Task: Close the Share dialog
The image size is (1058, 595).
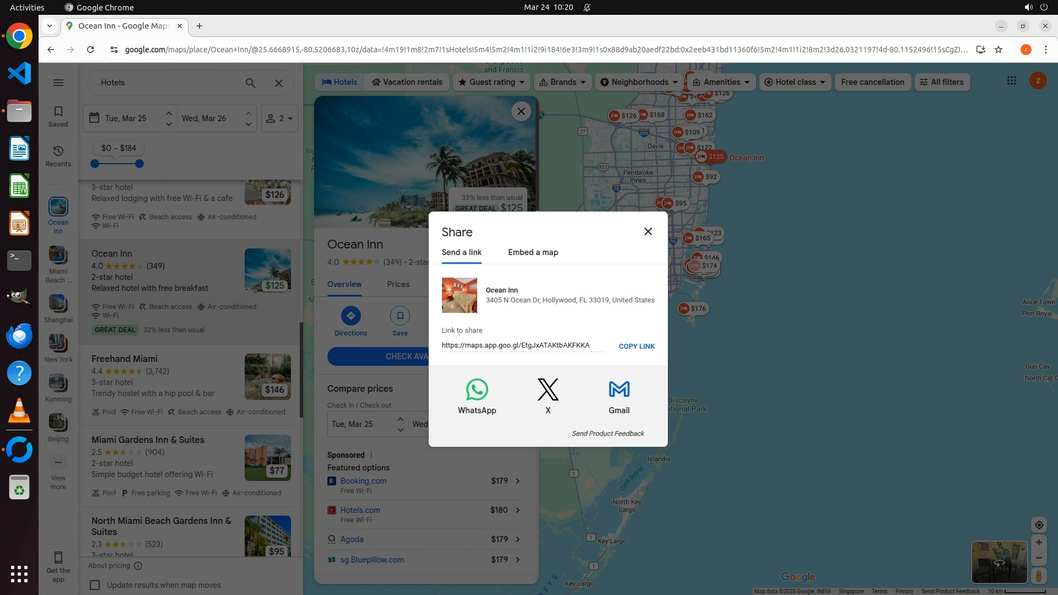Action: (648, 231)
